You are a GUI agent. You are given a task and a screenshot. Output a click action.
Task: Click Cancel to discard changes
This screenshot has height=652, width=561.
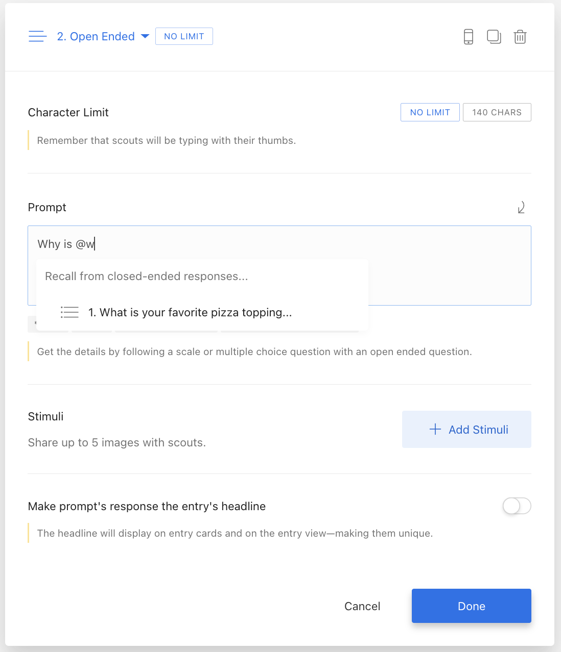click(362, 606)
